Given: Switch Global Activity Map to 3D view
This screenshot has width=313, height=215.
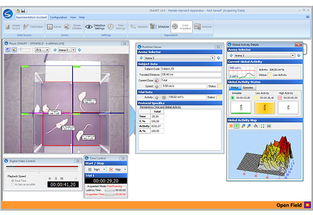Looking at the screenshot, I should (x=237, y=125).
